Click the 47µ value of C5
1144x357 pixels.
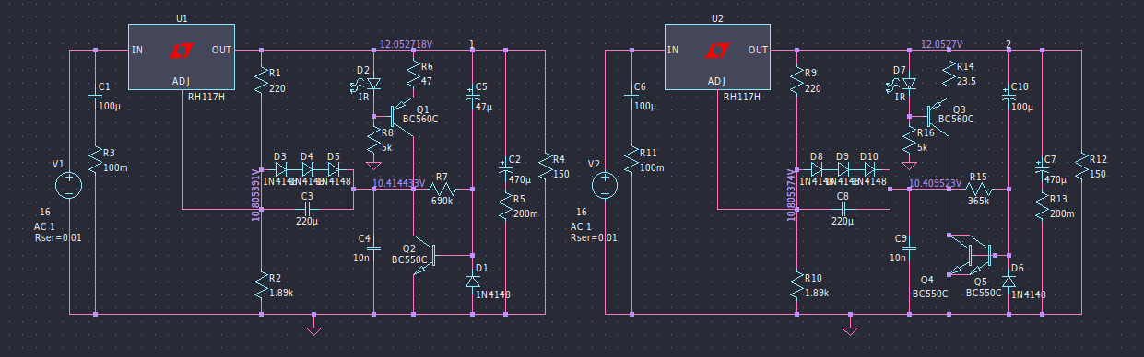coord(485,108)
